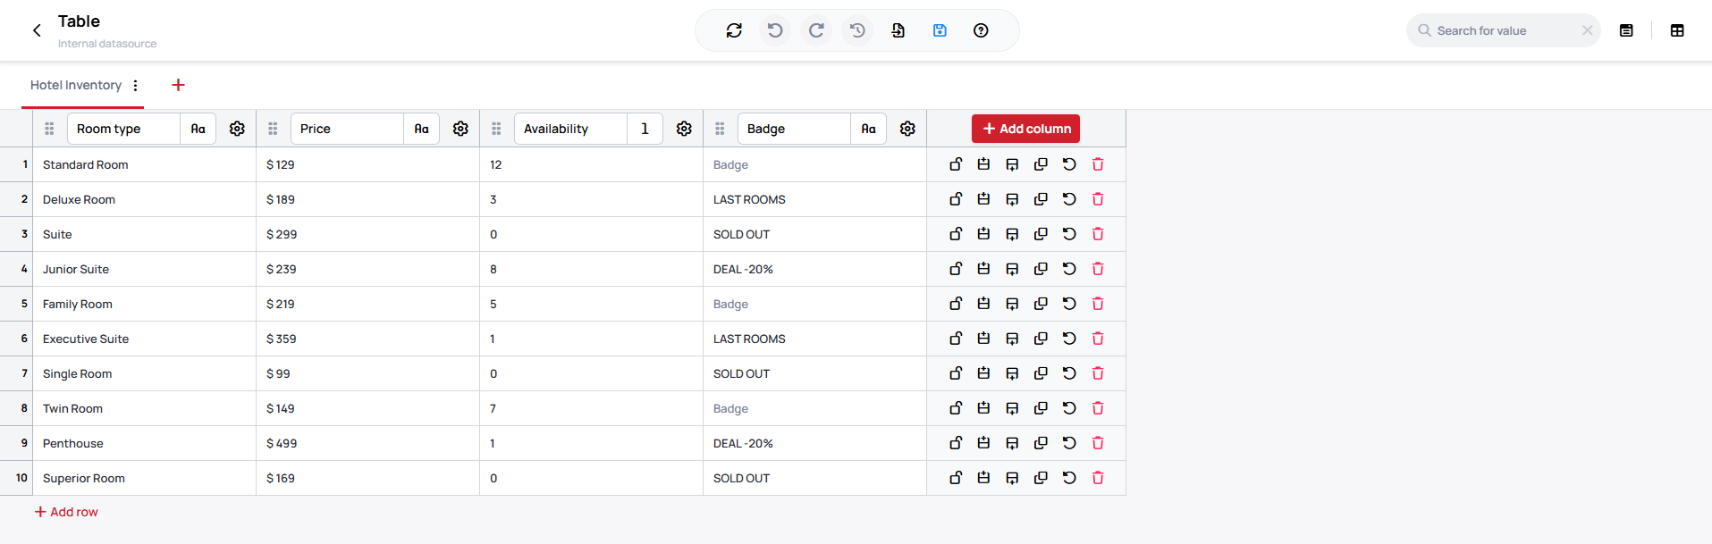Viewport: 1712px width, 544px height.
Task: Select the Hotel Inventory tab
Action: pos(76,85)
